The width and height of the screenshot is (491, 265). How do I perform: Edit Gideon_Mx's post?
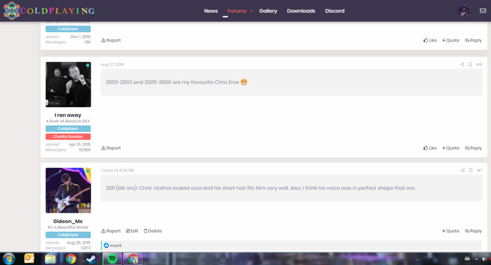tap(132, 231)
